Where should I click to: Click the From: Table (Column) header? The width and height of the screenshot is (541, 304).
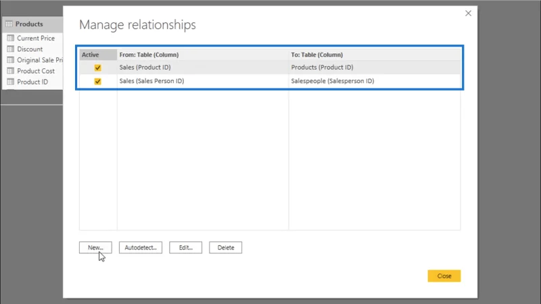coord(203,55)
